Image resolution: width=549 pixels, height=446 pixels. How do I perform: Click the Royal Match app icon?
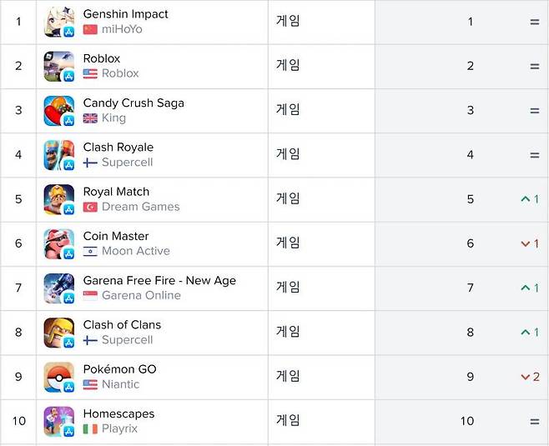[58, 199]
